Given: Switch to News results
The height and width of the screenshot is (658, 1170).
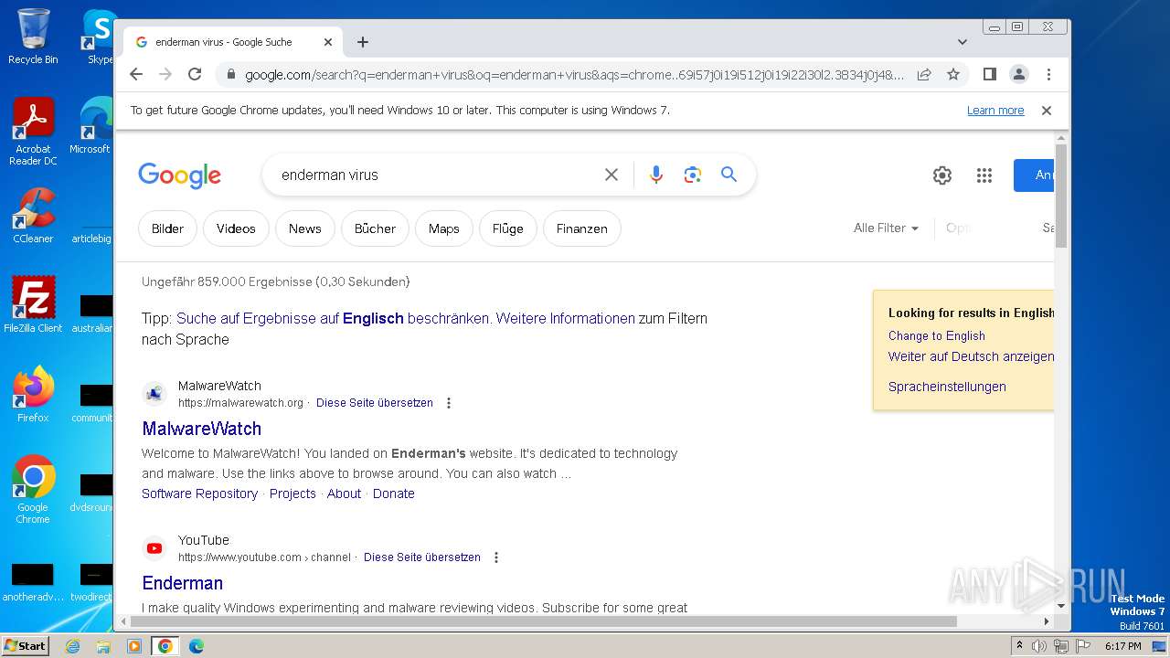Looking at the screenshot, I should pyautogui.click(x=304, y=228).
